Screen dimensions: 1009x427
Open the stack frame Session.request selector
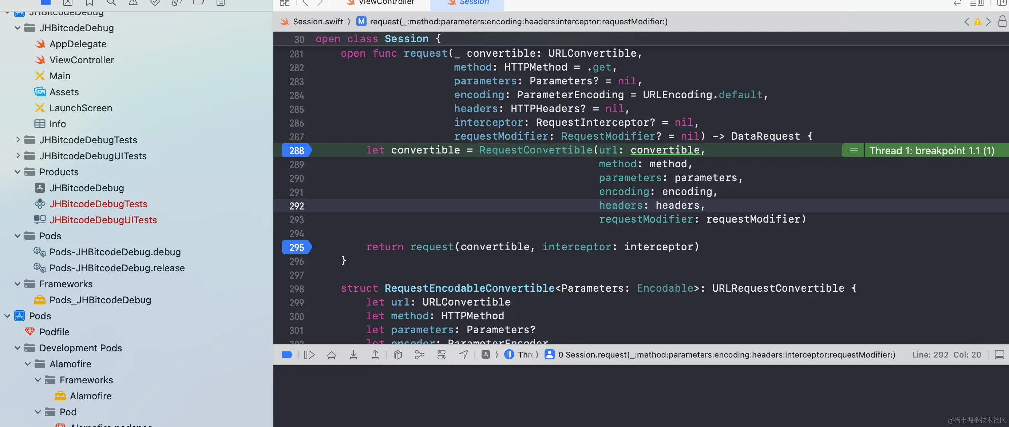720,355
